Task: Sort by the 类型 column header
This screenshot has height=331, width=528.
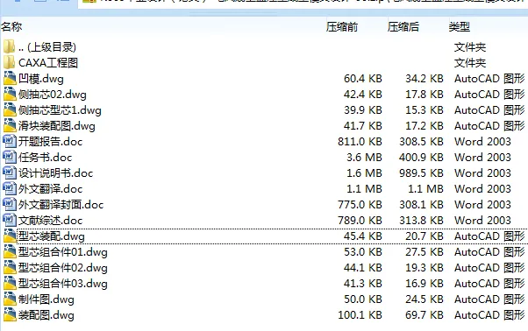Action: [x=459, y=26]
